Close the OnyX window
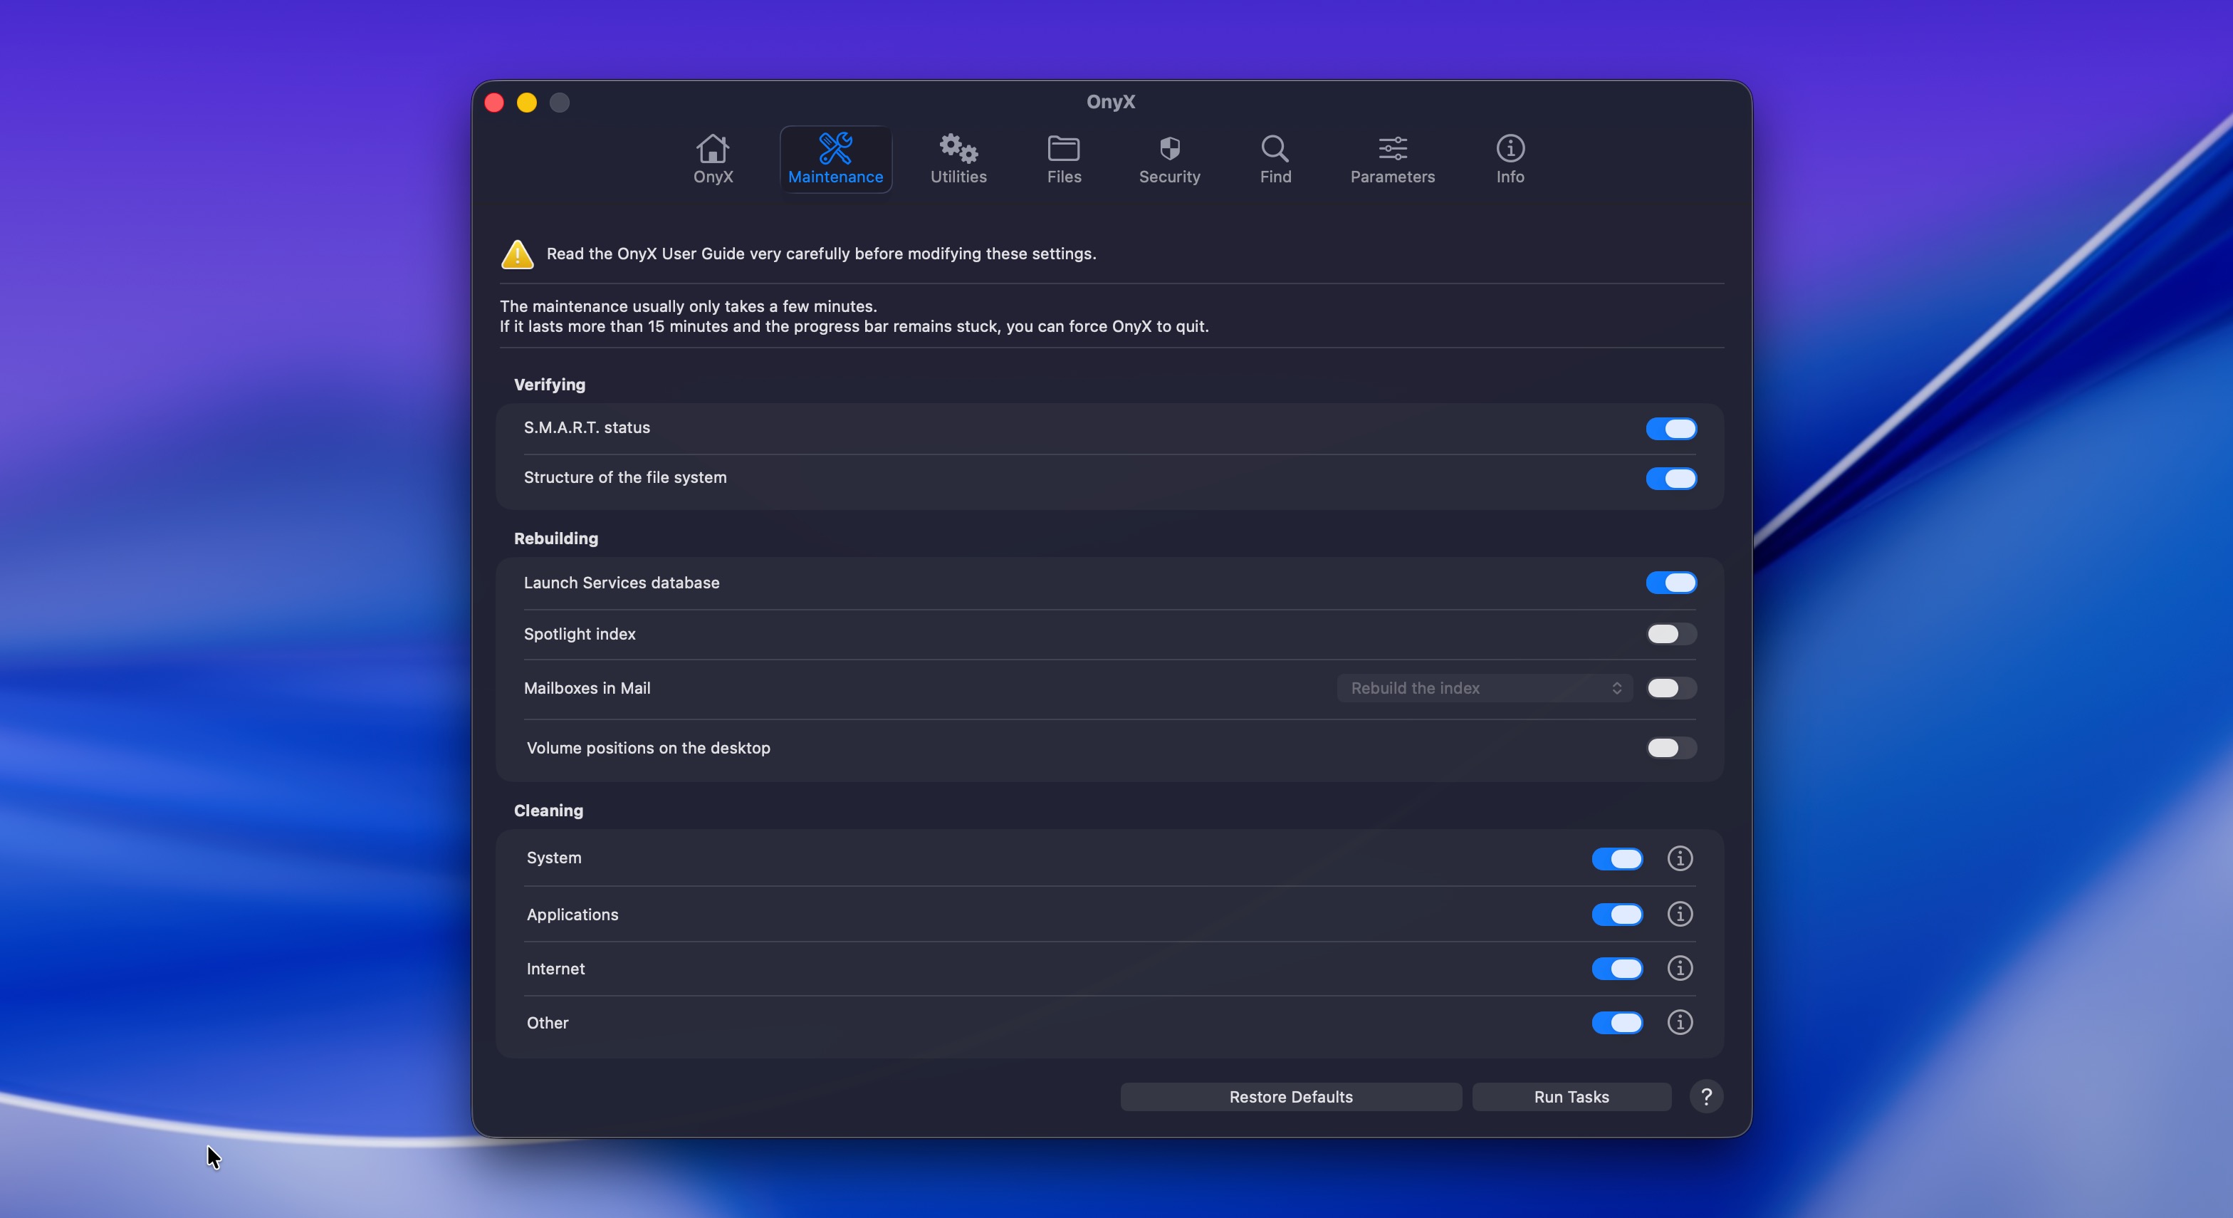Viewport: 2233px width, 1218px height. pos(494,103)
